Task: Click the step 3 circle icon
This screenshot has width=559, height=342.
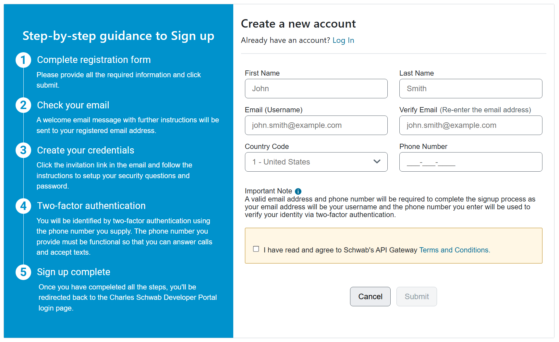Action: (x=23, y=150)
